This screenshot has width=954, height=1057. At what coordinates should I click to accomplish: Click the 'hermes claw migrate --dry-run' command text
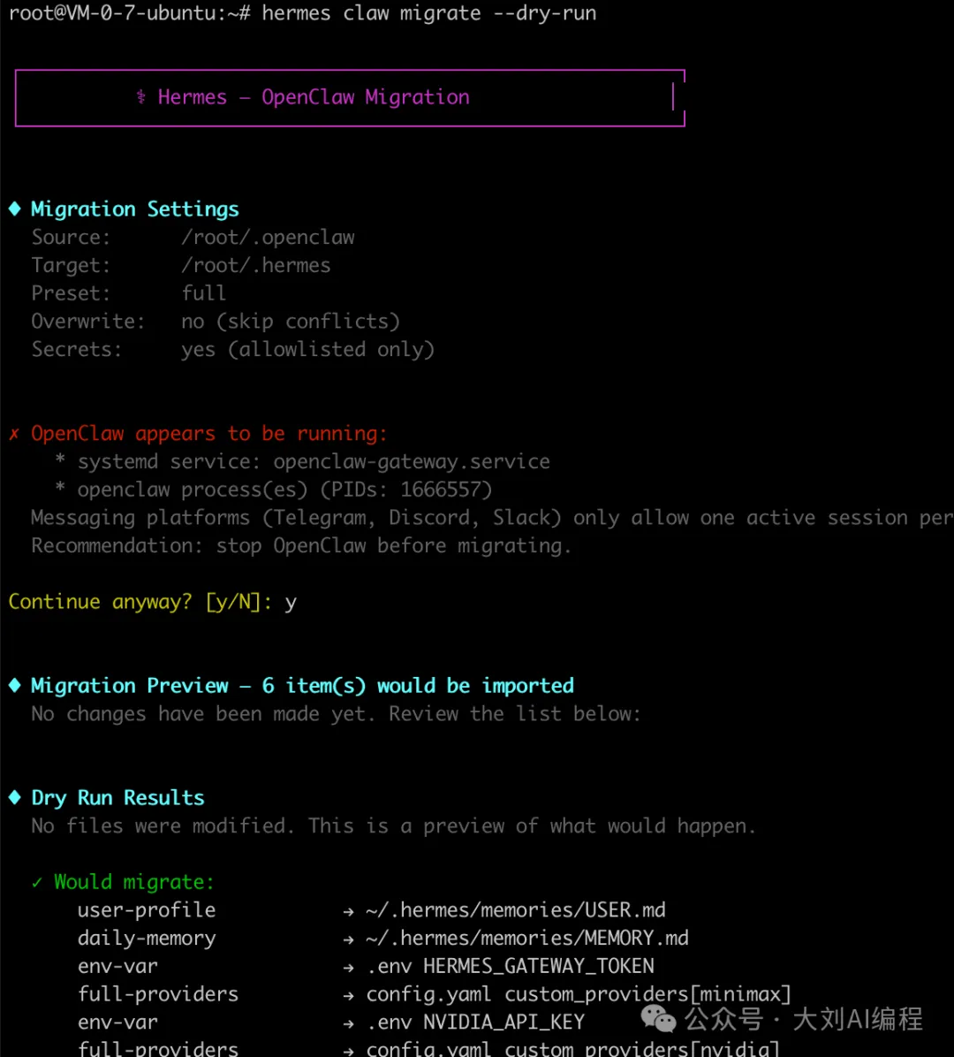pos(428,13)
